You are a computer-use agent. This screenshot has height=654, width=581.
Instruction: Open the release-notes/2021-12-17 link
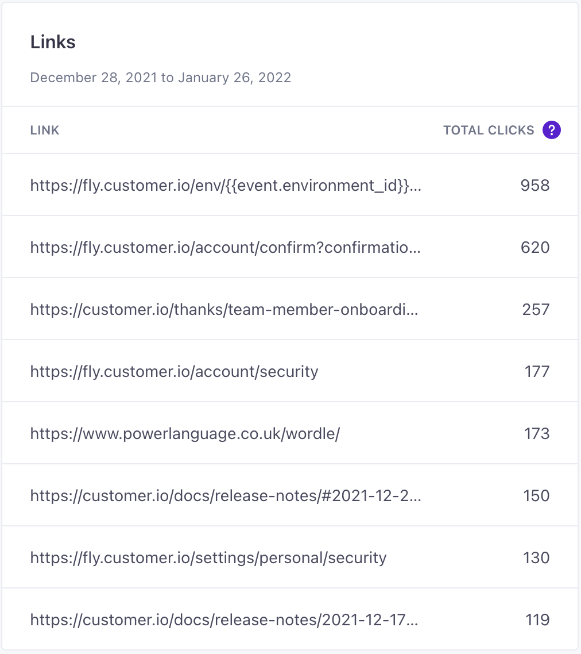pyautogui.click(x=224, y=620)
